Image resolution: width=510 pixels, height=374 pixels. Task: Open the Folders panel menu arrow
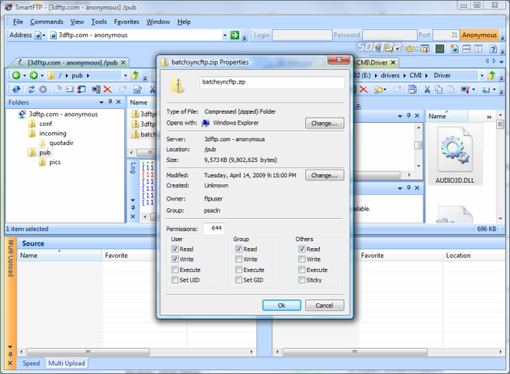[x=101, y=102]
